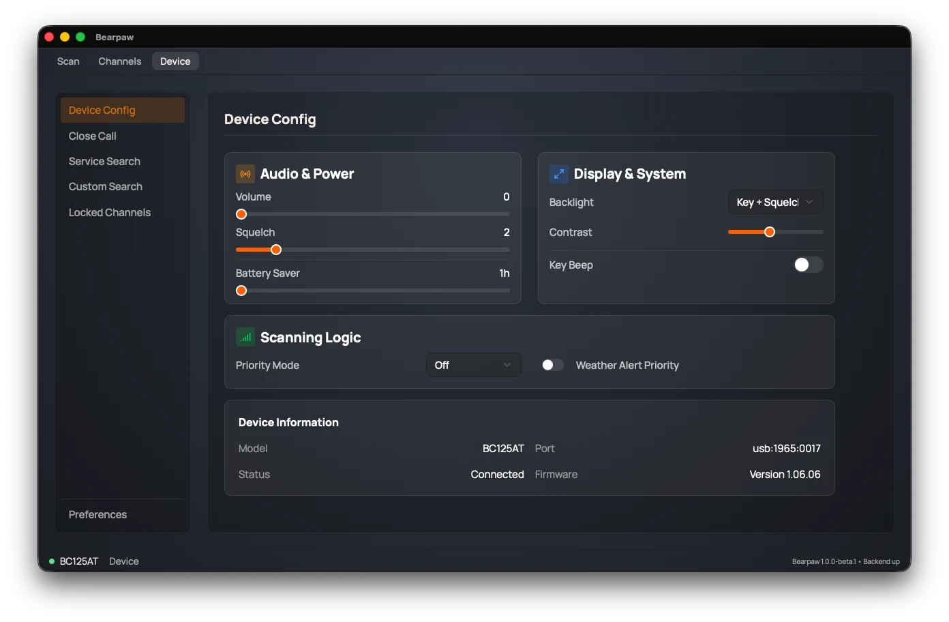Click the Key Beep label
The width and height of the screenshot is (949, 622).
pyautogui.click(x=571, y=265)
